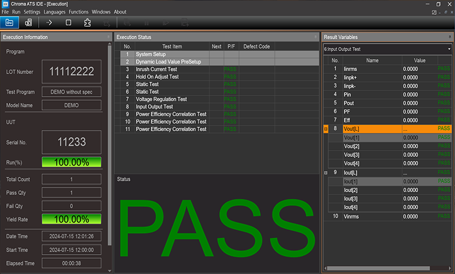Collapse the Iout[L] row expander
Viewport: 455px width, 274px height.
326,173
